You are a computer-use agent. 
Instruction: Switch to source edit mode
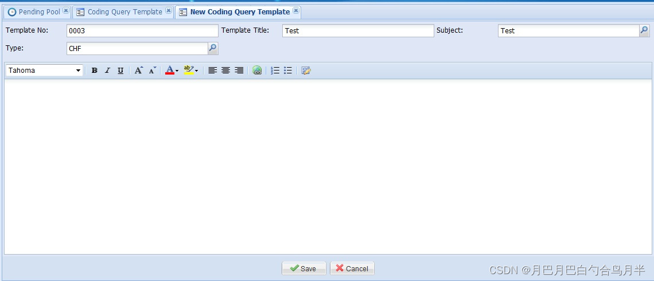[x=306, y=71]
